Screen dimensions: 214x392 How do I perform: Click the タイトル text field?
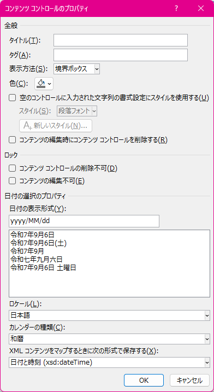click(121, 40)
